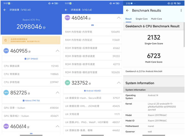
Task: Select the CPU 常用算法 118865 row
Action: tap(31, 74)
